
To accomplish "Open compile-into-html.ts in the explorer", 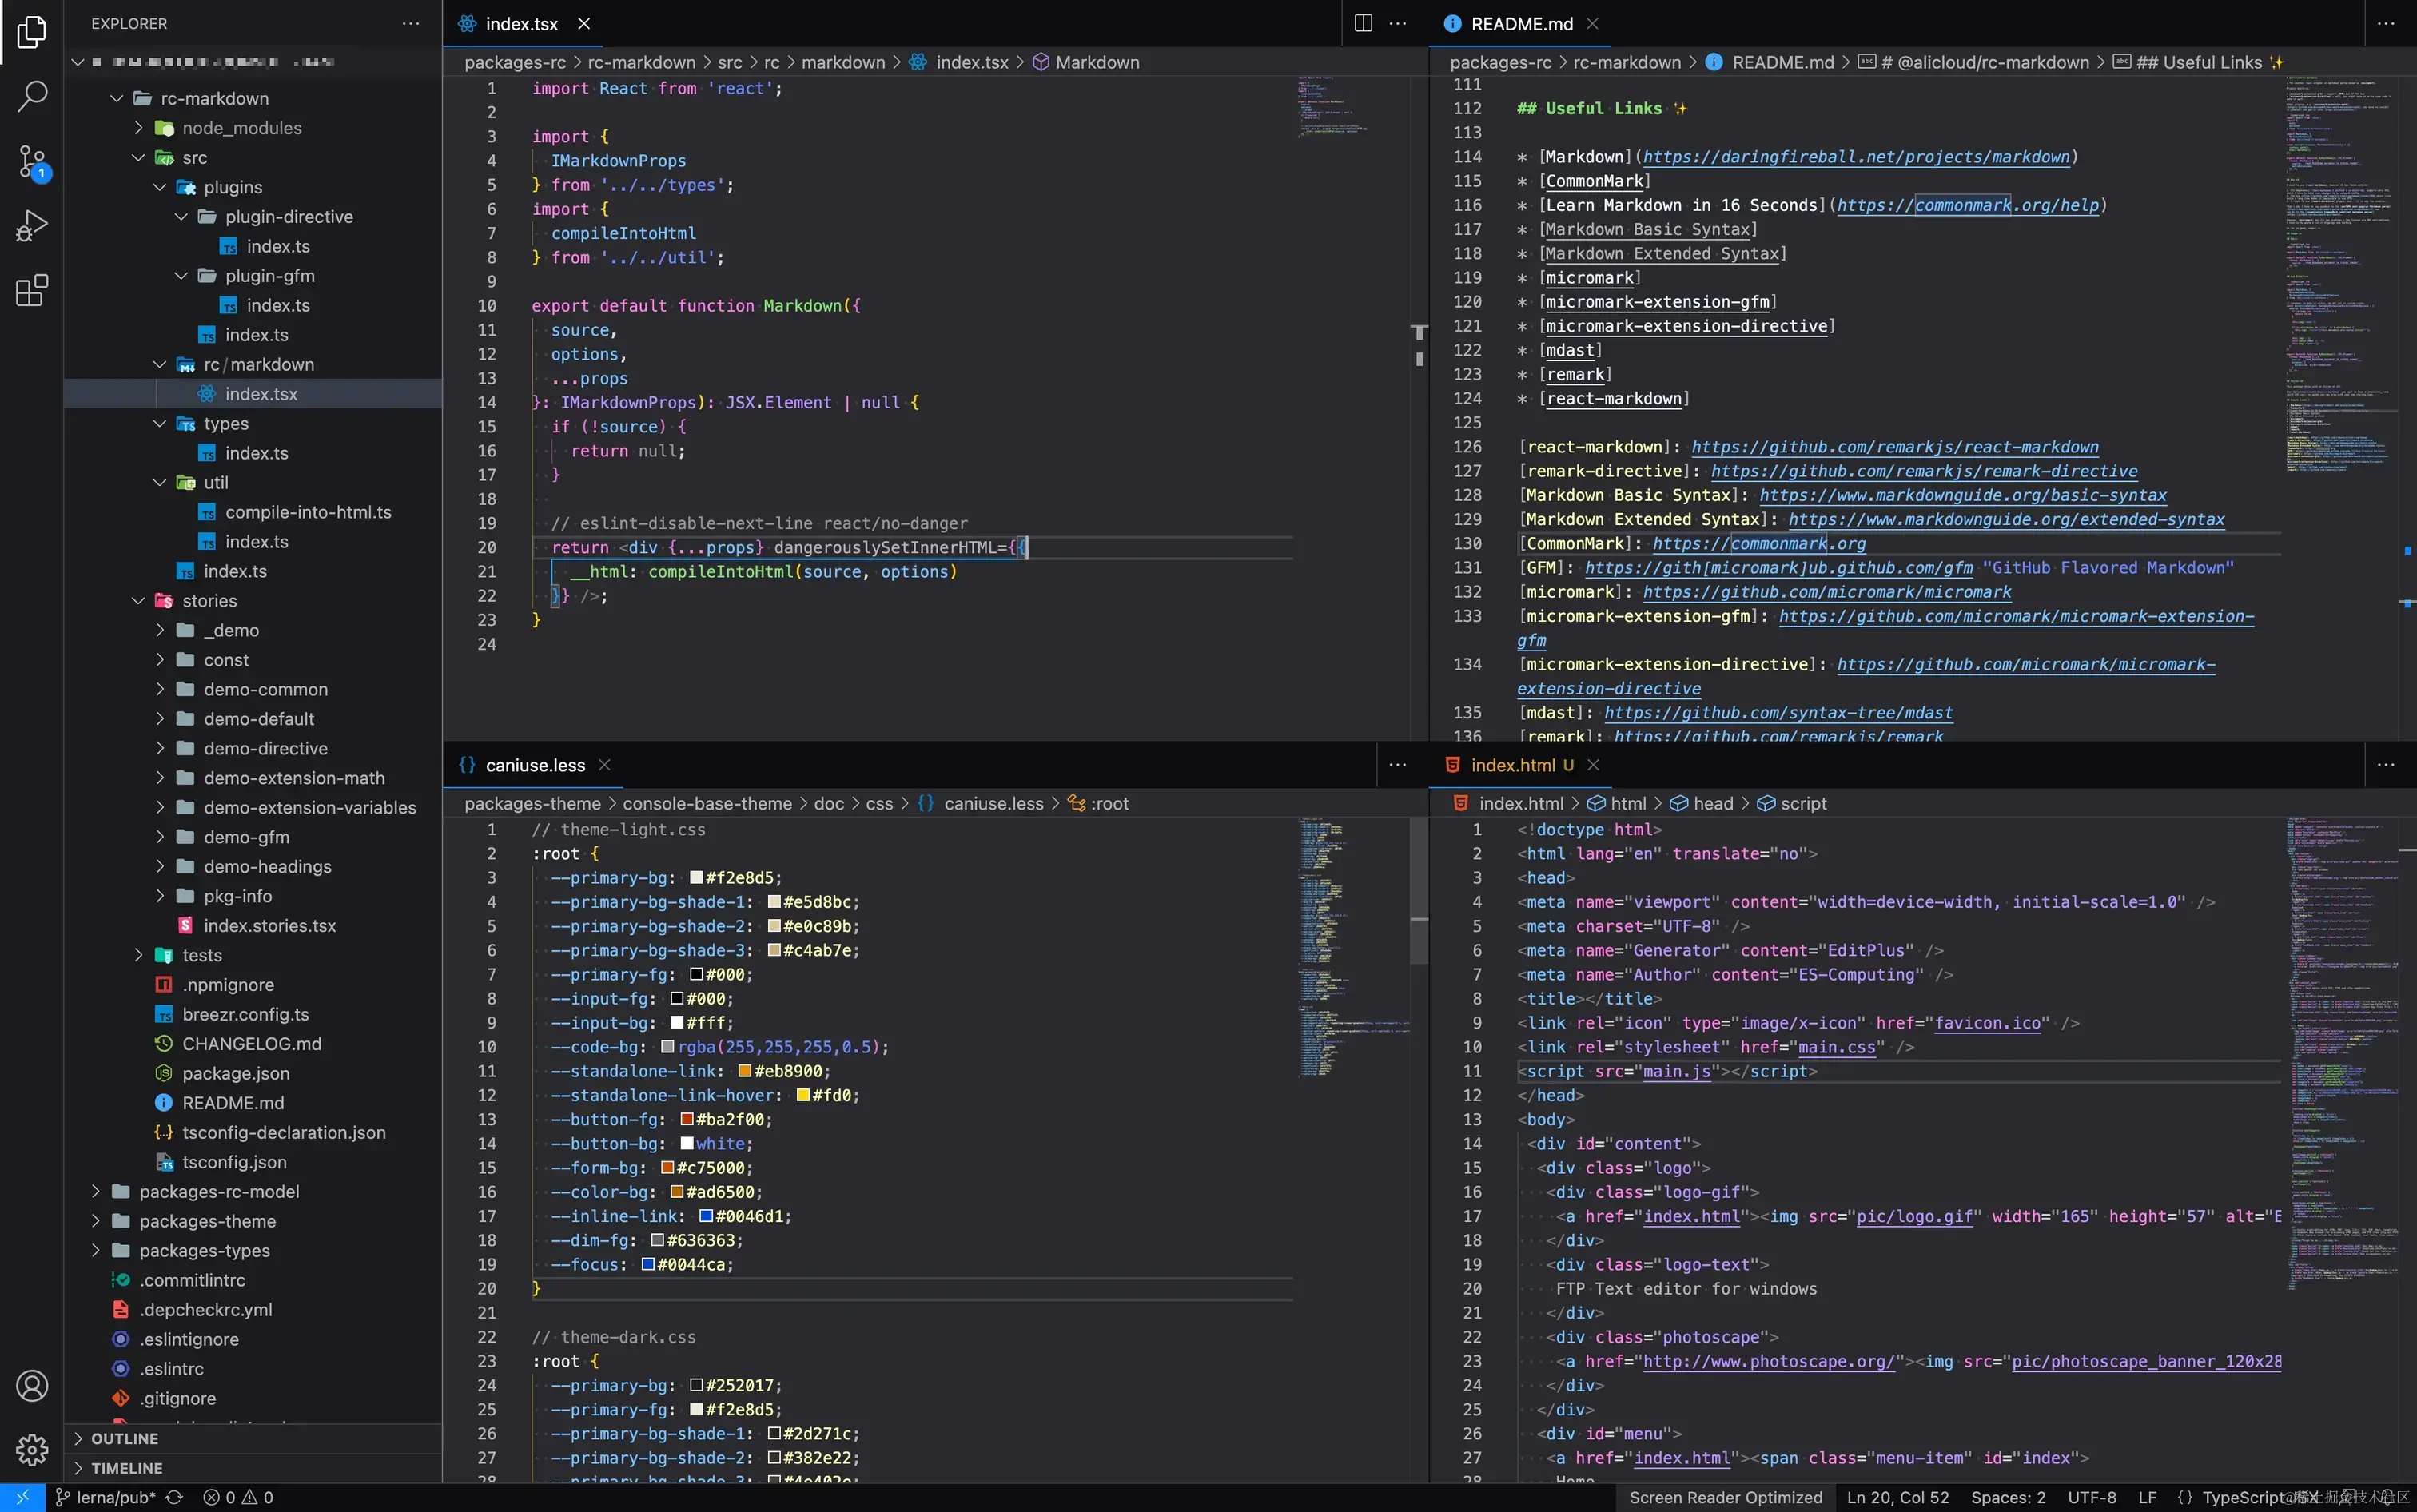I will click(307, 512).
